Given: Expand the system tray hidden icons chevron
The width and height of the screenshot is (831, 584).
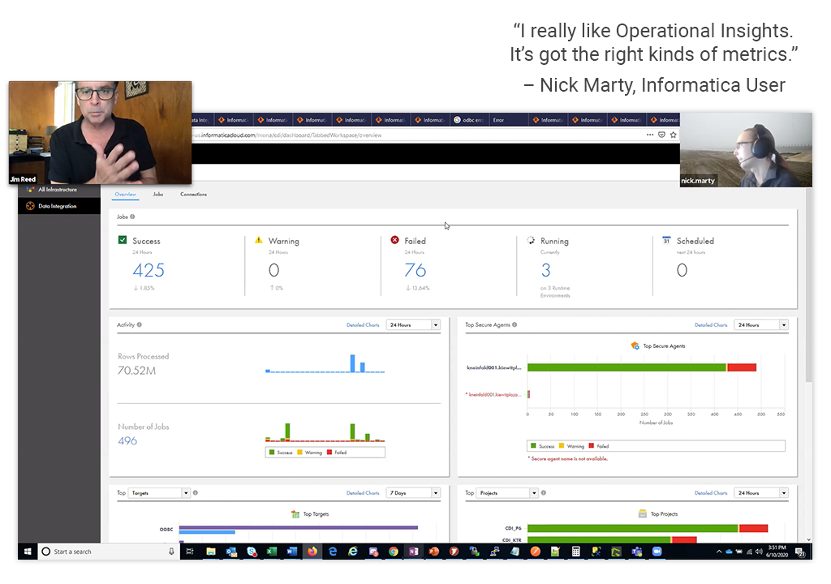Looking at the screenshot, I should coord(719,551).
